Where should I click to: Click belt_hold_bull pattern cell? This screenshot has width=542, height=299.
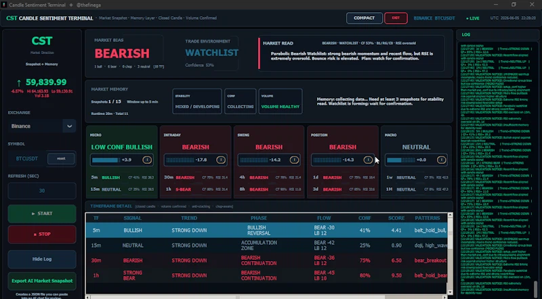(x=430, y=230)
